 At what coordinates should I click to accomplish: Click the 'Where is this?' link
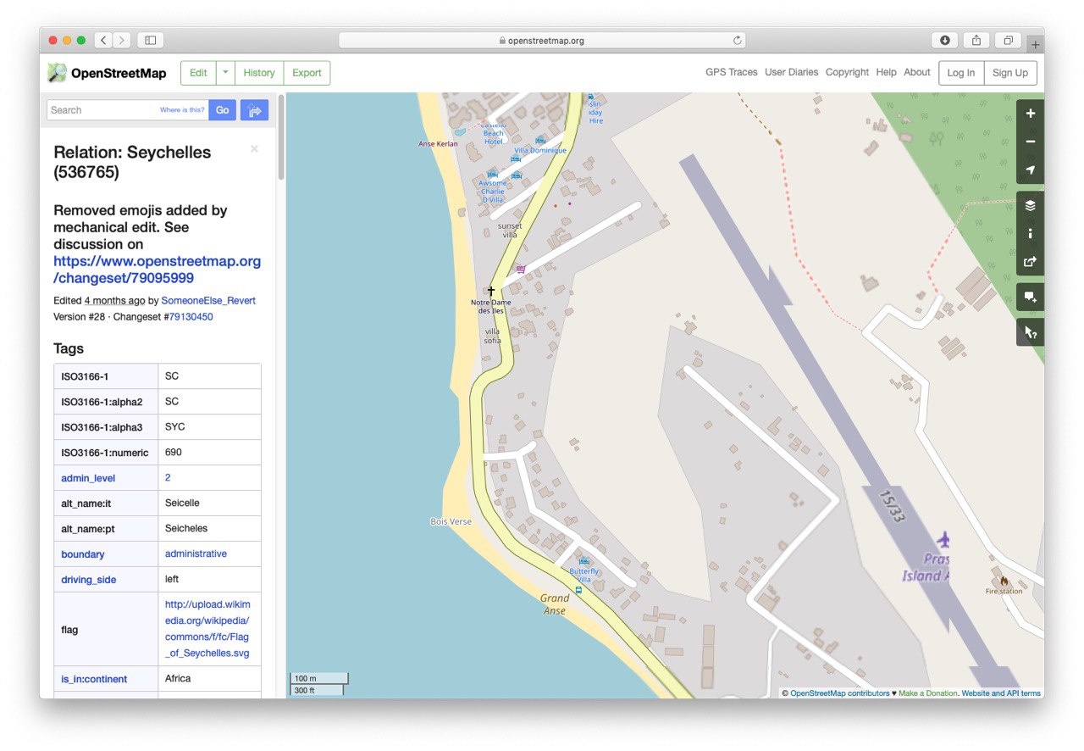[182, 110]
